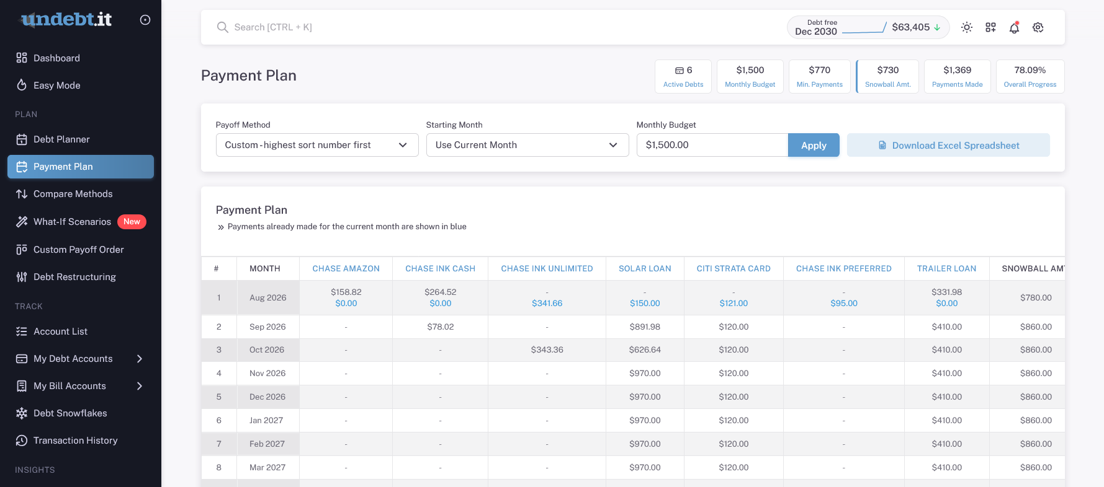This screenshot has height=487, width=1104.
Task: Click the search magnifier icon
Action: point(222,27)
